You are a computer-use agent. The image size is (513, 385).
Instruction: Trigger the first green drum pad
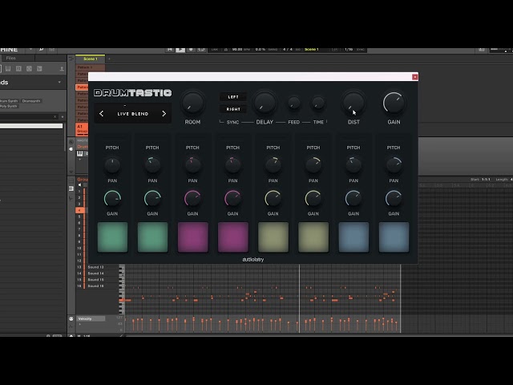tap(112, 237)
